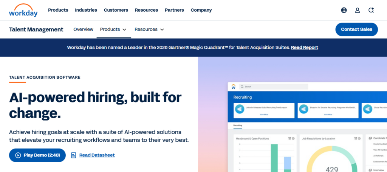Click the Search field in demo screenshot
The width and height of the screenshot is (387, 172).
[274, 87]
